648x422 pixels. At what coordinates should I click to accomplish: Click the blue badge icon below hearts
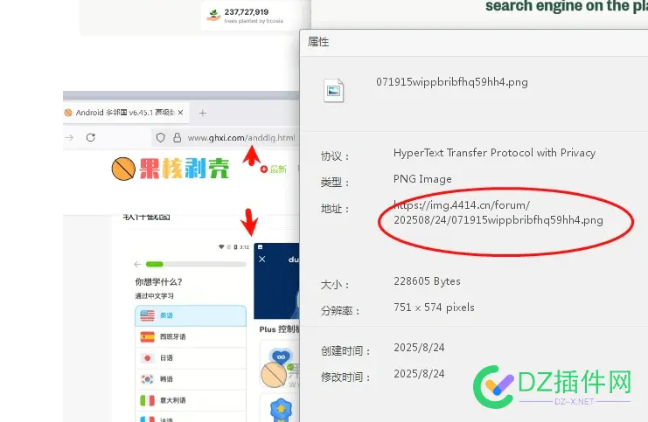pos(281,409)
